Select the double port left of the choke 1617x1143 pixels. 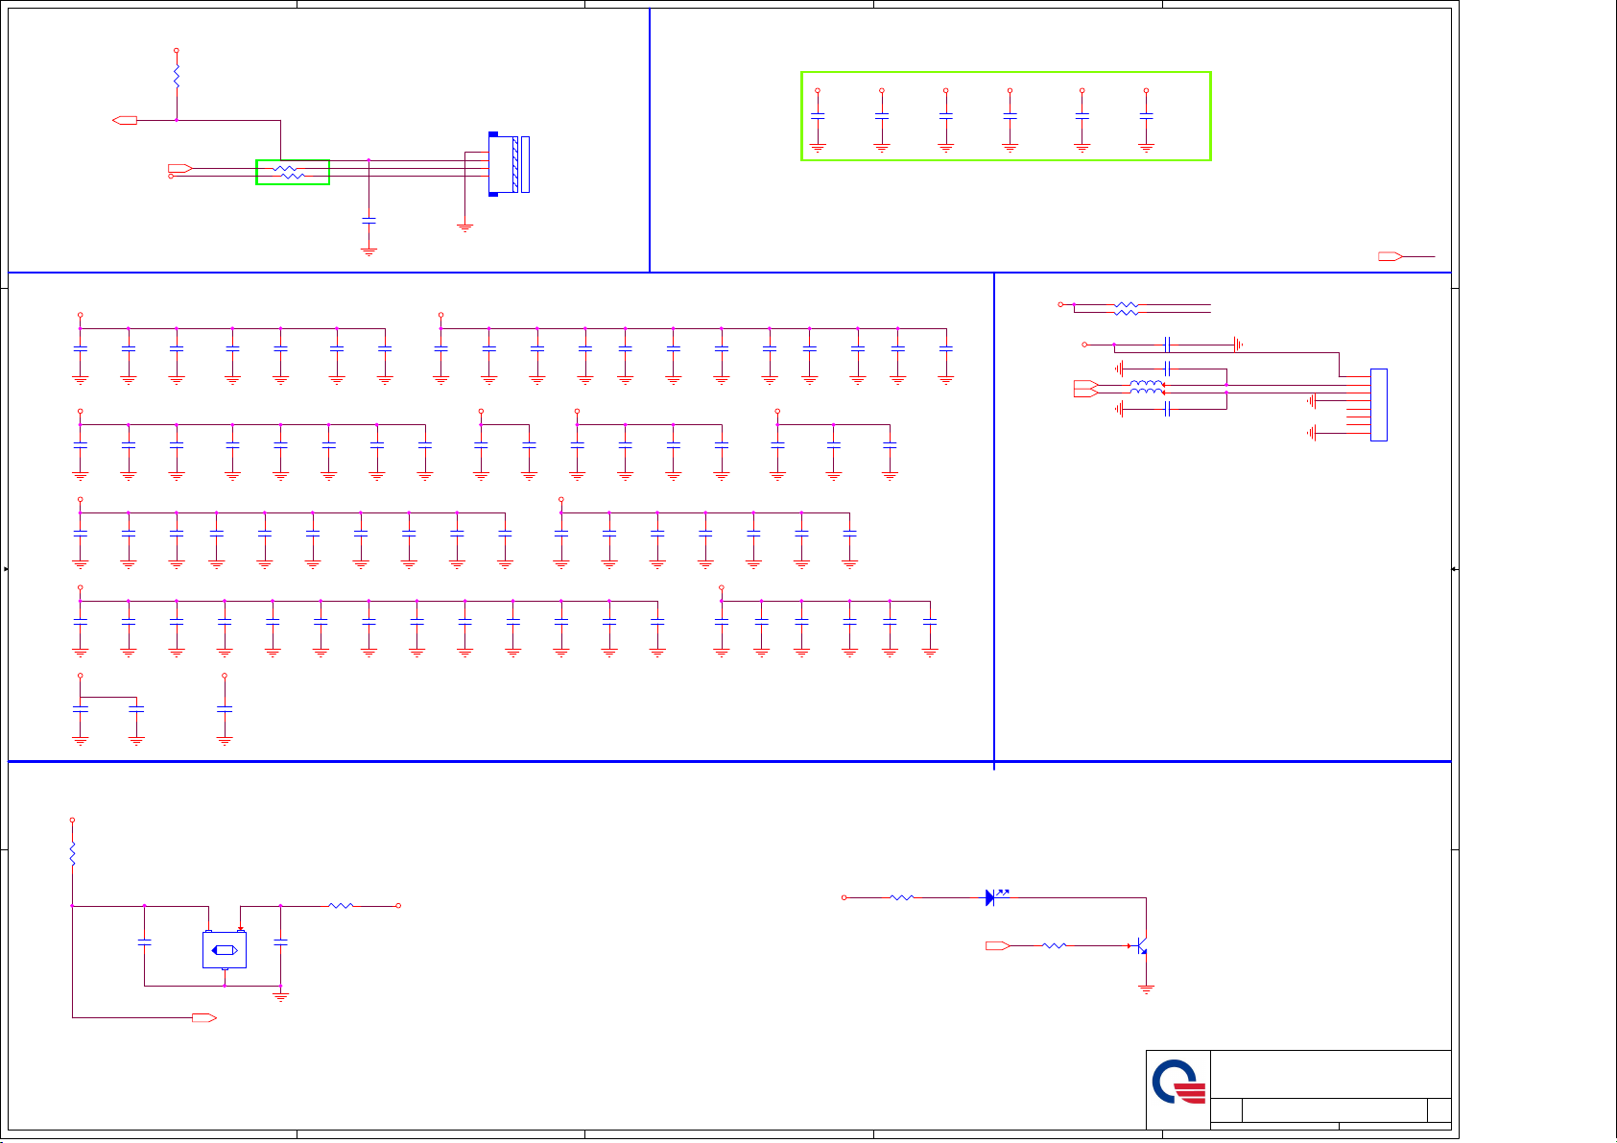click(x=1085, y=389)
